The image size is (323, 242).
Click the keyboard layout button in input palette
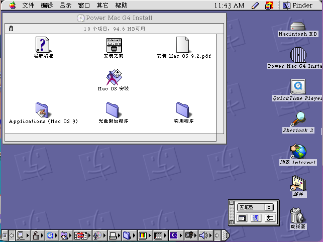click(242, 218)
